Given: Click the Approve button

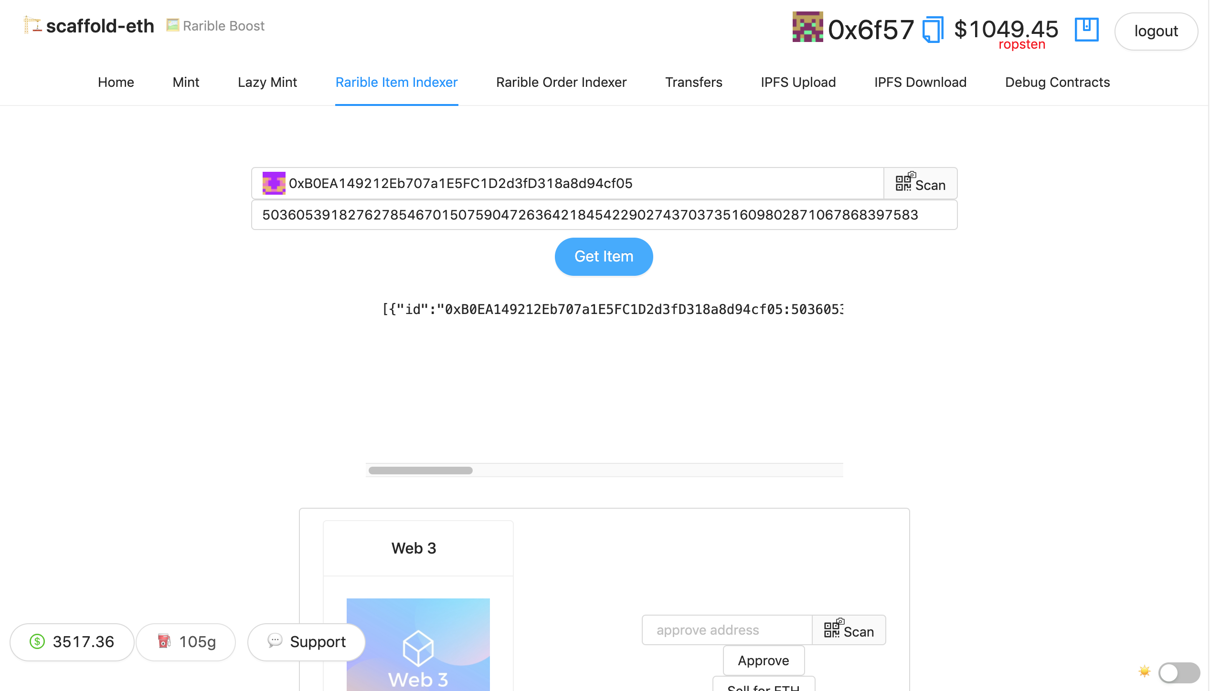Looking at the screenshot, I should 763,661.
